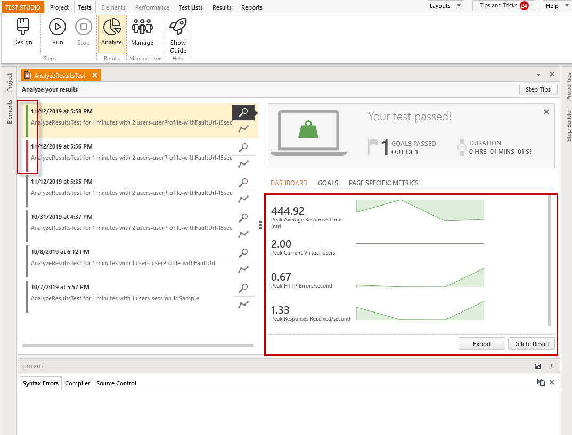View details for 11/12/2019 5:35 PM result
The width and height of the screenshot is (572, 435).
click(x=243, y=182)
